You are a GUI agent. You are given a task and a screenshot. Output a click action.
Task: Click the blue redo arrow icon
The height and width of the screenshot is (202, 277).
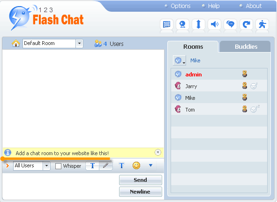[246, 24]
